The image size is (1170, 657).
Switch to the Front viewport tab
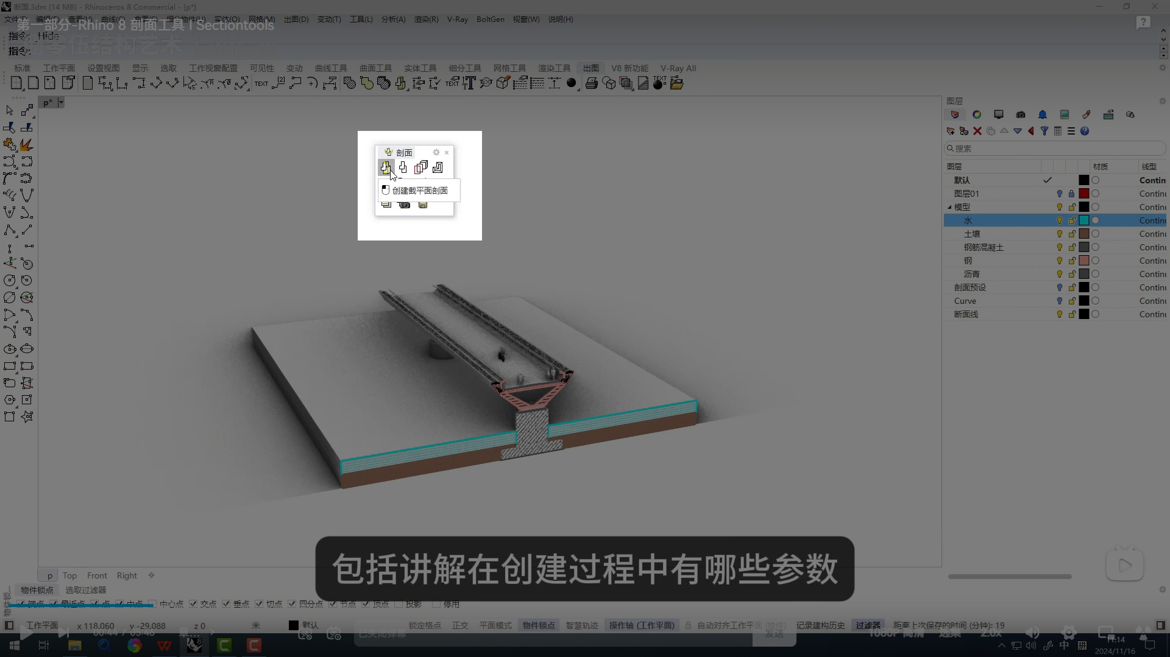point(97,575)
